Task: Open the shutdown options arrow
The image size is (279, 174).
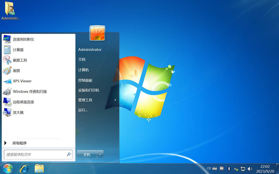Action: [x=100, y=154]
